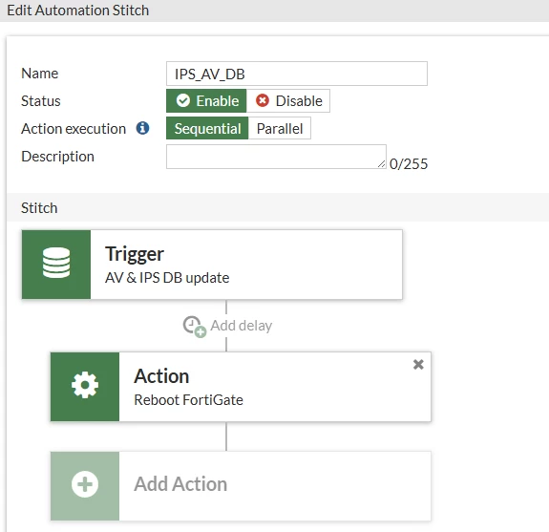Click the Action execution info icon
Viewport: 549px width, 532px height.
point(142,128)
